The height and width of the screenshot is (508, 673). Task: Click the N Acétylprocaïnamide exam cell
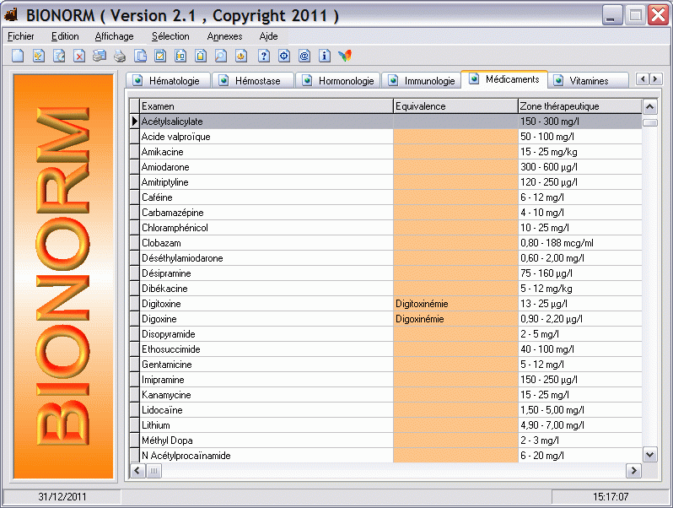point(267,456)
